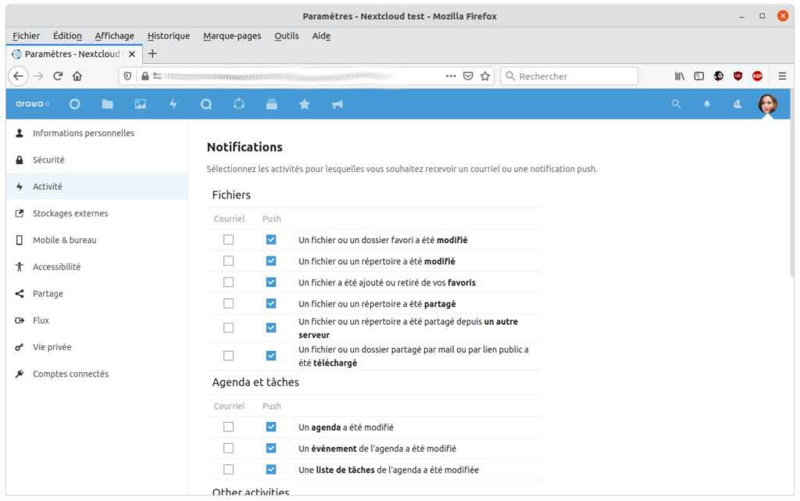Open the Affichage menu
This screenshot has width=800, height=501.
click(114, 36)
